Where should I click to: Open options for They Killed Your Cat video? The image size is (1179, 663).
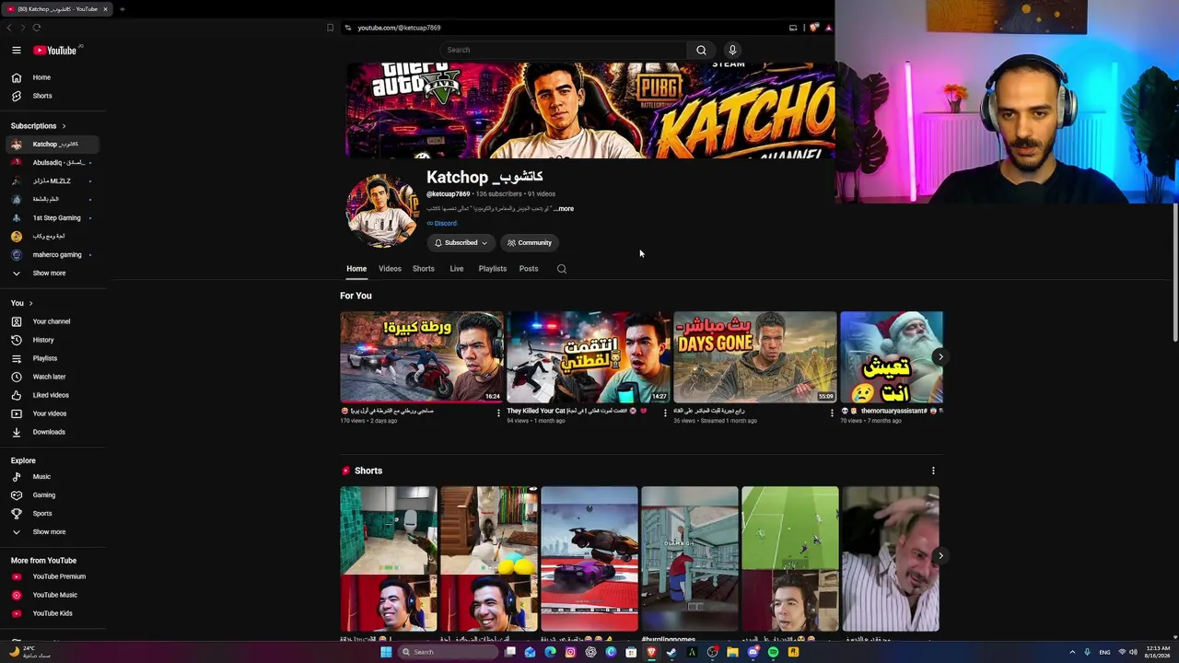[665, 413]
